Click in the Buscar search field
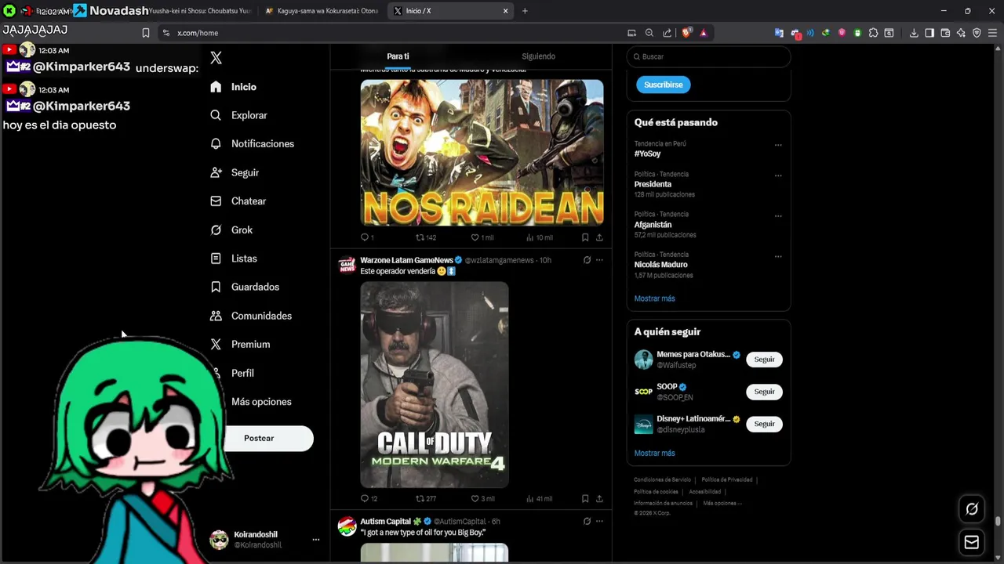The image size is (1004, 564). (x=709, y=57)
